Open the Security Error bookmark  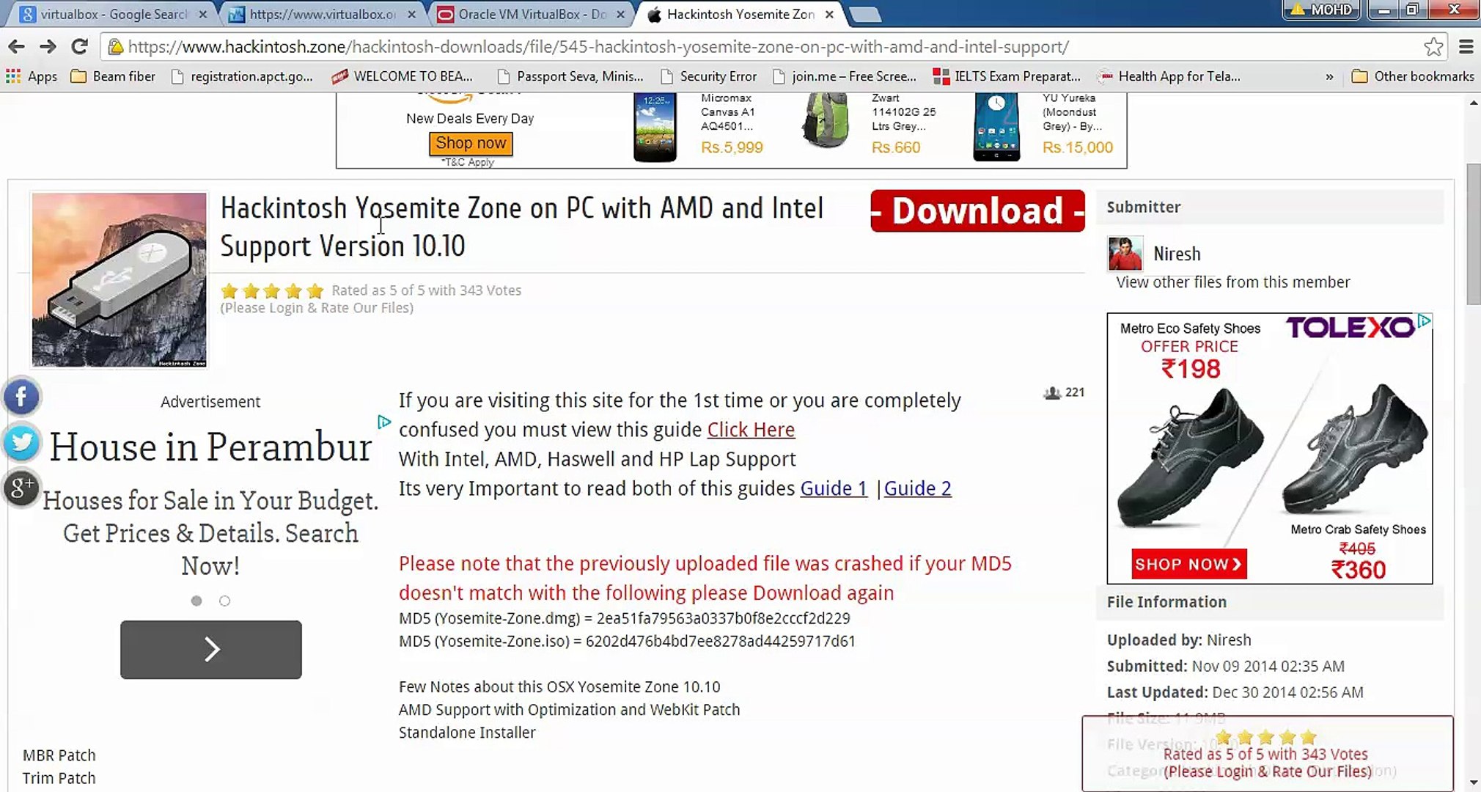pos(708,76)
